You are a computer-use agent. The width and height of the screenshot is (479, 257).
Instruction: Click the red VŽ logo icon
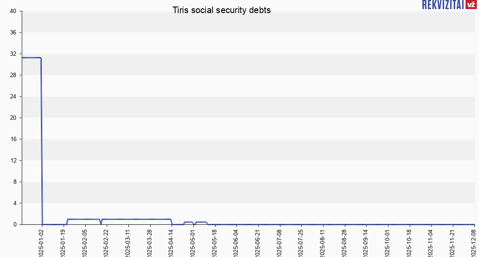470,4
